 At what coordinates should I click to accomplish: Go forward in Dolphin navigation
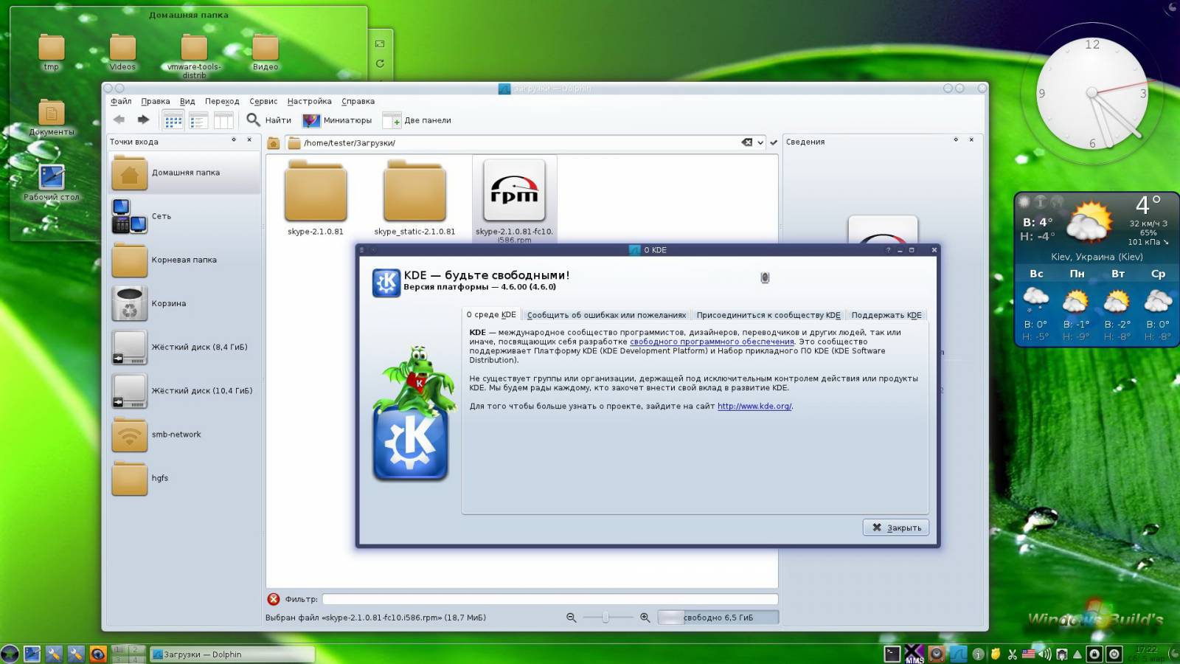(143, 120)
